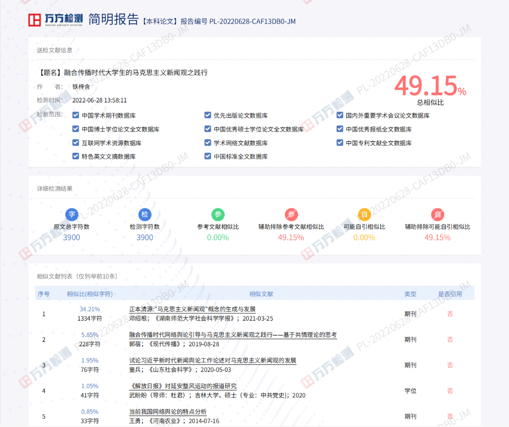Click the 49.15% total similarity figure
The image size is (509, 427).
pyautogui.click(x=431, y=86)
